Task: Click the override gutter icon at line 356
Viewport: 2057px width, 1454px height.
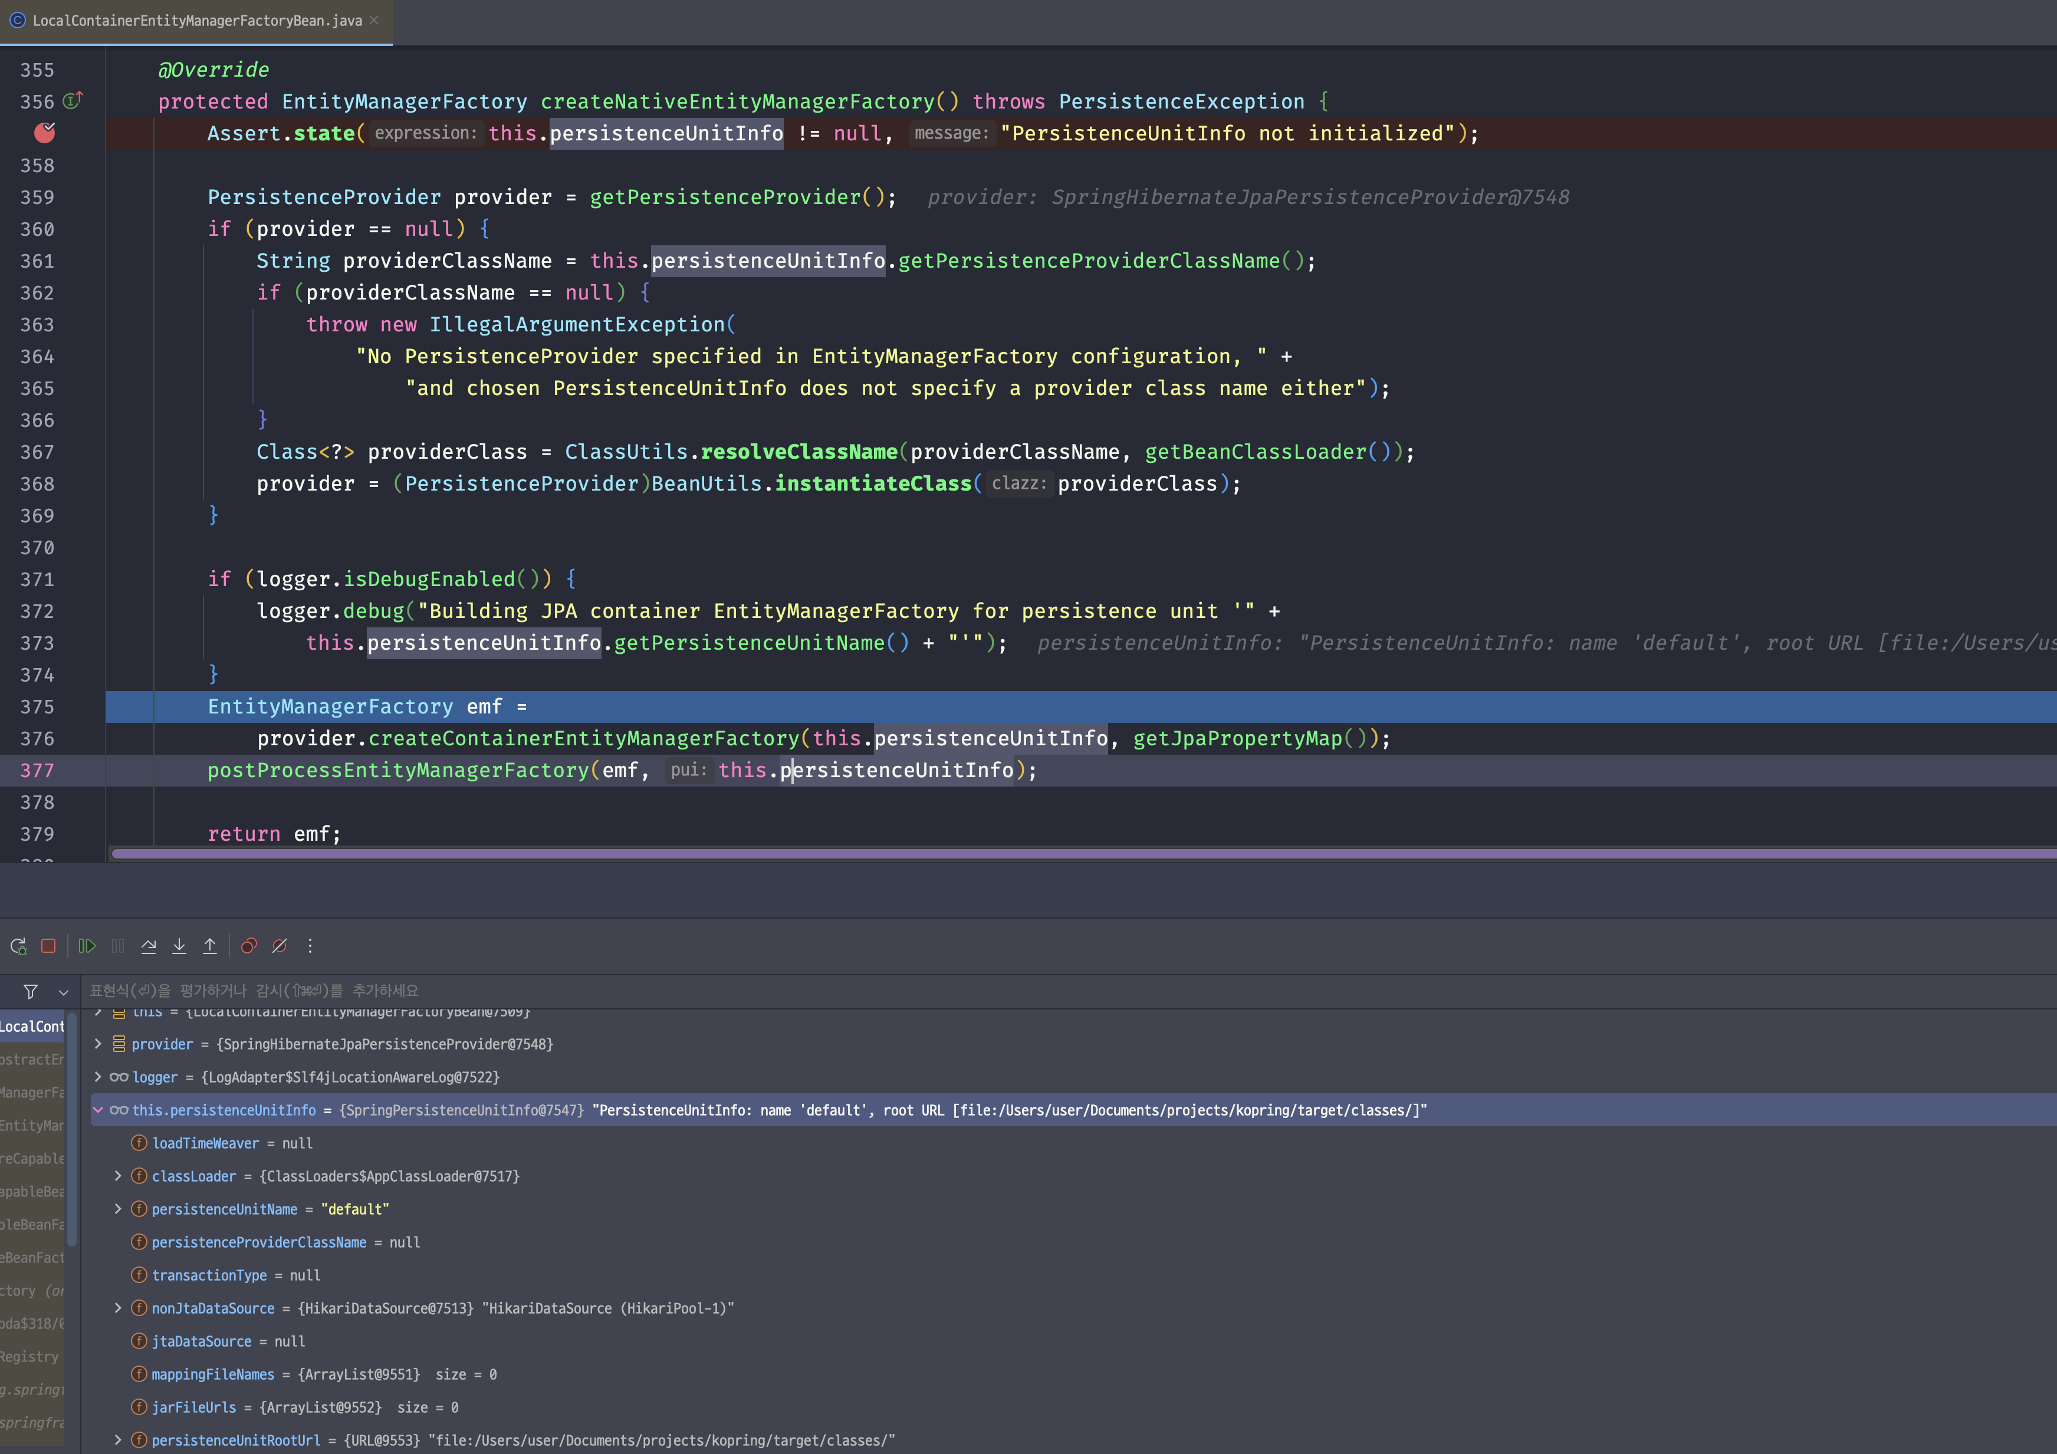Action: [73, 100]
